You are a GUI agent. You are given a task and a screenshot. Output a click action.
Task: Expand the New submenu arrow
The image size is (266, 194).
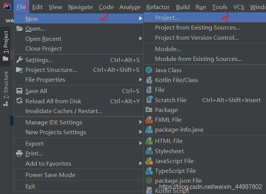pyautogui.click(x=141, y=18)
